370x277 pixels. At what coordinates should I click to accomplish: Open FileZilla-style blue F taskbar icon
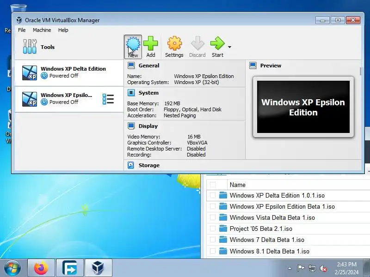[x=70, y=268]
